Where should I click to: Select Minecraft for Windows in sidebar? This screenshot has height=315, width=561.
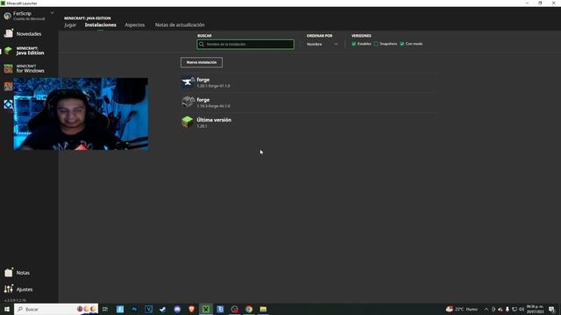coord(25,68)
